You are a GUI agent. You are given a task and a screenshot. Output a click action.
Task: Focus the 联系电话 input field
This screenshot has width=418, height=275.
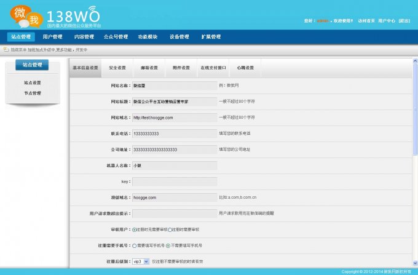pyautogui.click(x=175, y=134)
